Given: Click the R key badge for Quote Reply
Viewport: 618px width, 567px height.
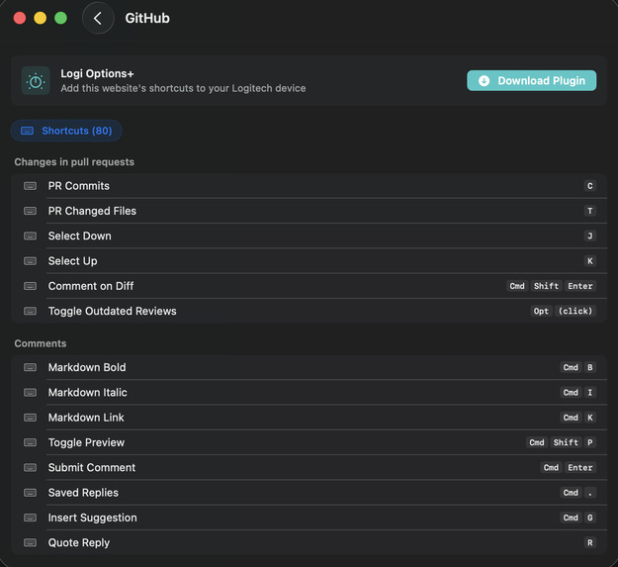Looking at the screenshot, I should (x=590, y=542).
